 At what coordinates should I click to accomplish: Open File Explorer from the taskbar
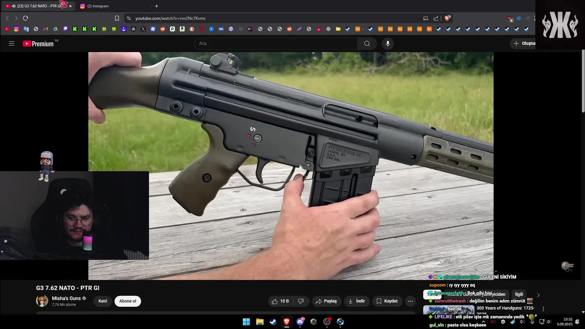(260, 322)
